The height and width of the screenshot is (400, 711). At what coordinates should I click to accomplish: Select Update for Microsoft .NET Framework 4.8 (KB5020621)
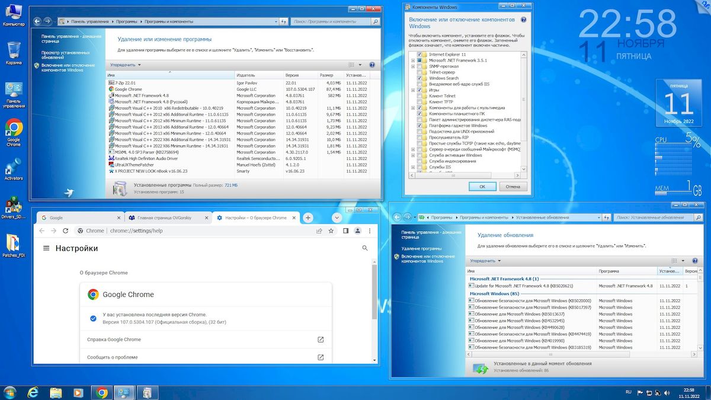tap(582, 286)
